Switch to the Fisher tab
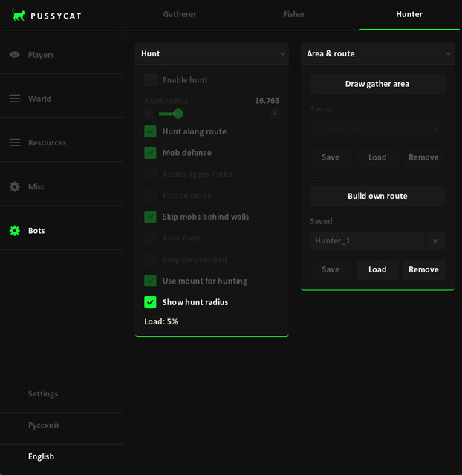 pyautogui.click(x=294, y=14)
